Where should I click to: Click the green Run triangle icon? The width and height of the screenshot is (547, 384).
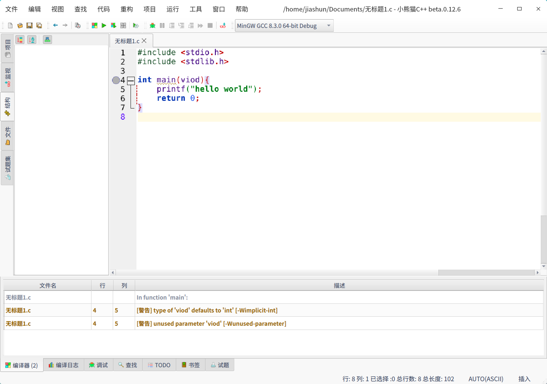click(104, 25)
